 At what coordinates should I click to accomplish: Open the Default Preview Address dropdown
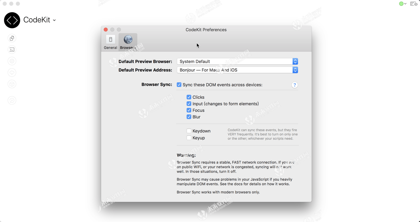[x=295, y=70]
